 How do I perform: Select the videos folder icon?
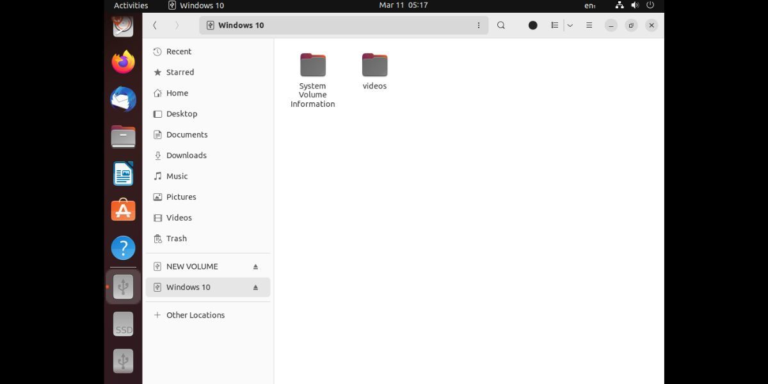click(x=374, y=65)
